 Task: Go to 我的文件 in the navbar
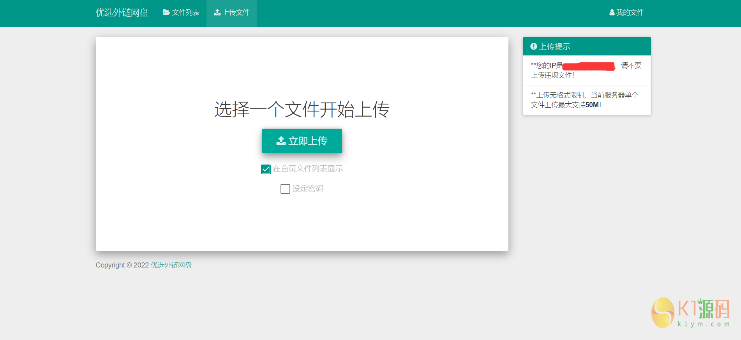(626, 12)
